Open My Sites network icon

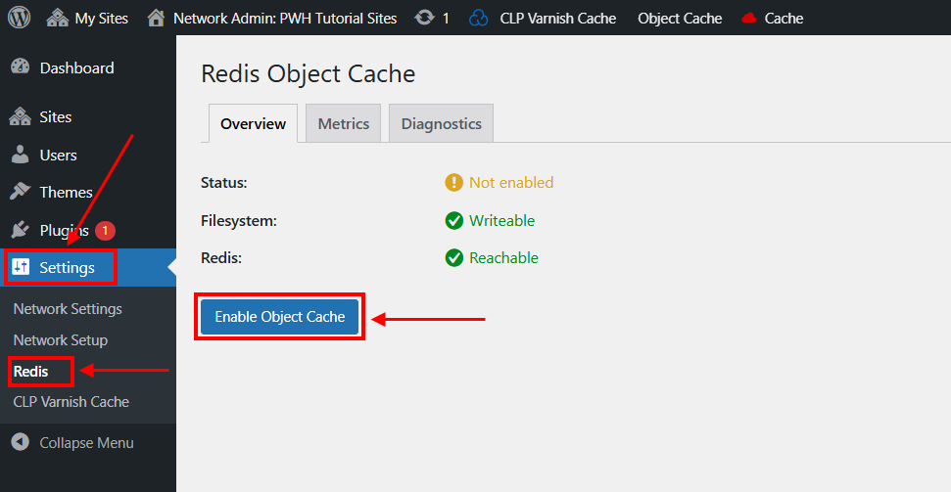click(x=57, y=19)
